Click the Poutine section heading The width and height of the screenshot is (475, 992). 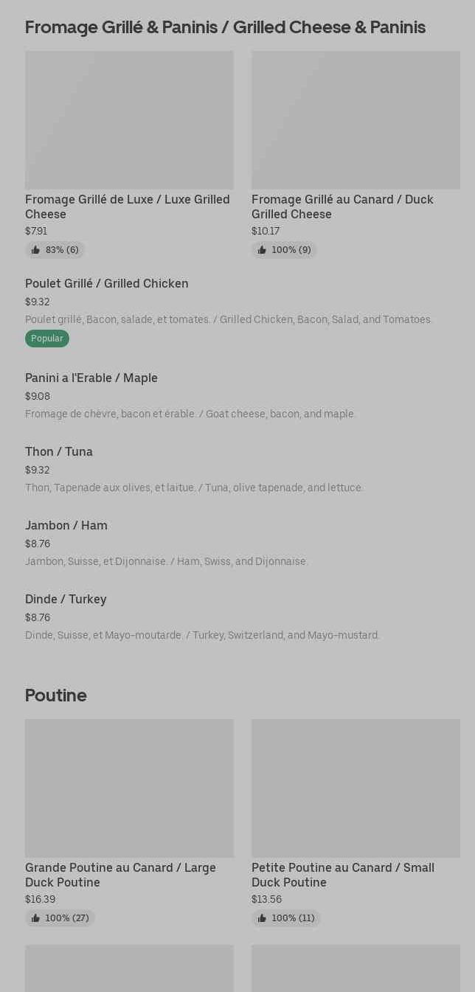click(x=56, y=696)
